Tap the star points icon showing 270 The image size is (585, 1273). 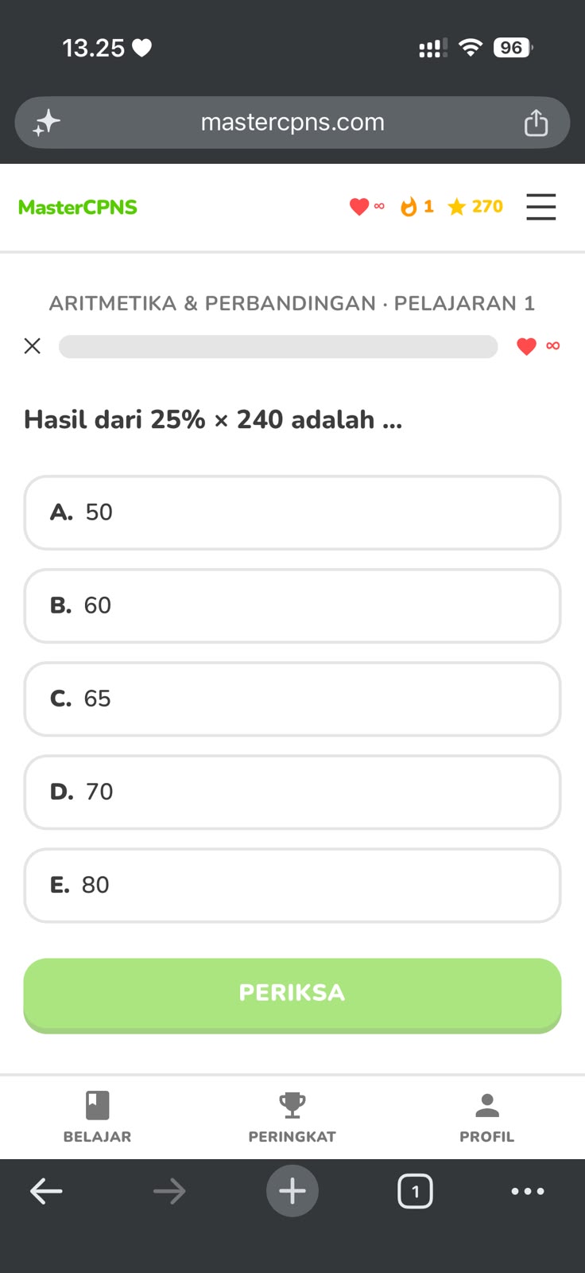pos(456,207)
